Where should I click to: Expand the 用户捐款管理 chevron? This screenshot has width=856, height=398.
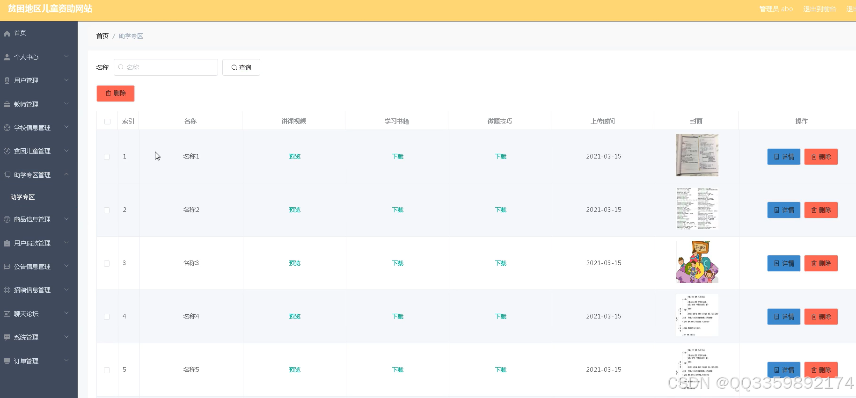(66, 243)
